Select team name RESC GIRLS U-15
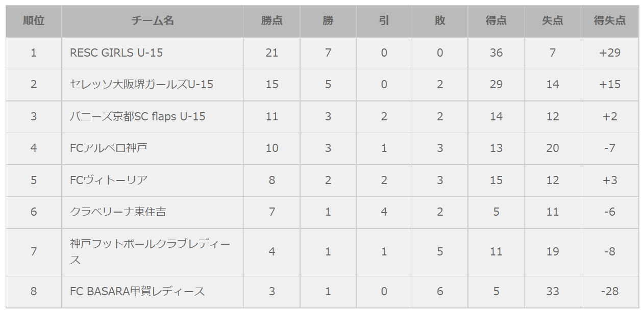Viewport: 644px width, 310px height. (x=116, y=53)
